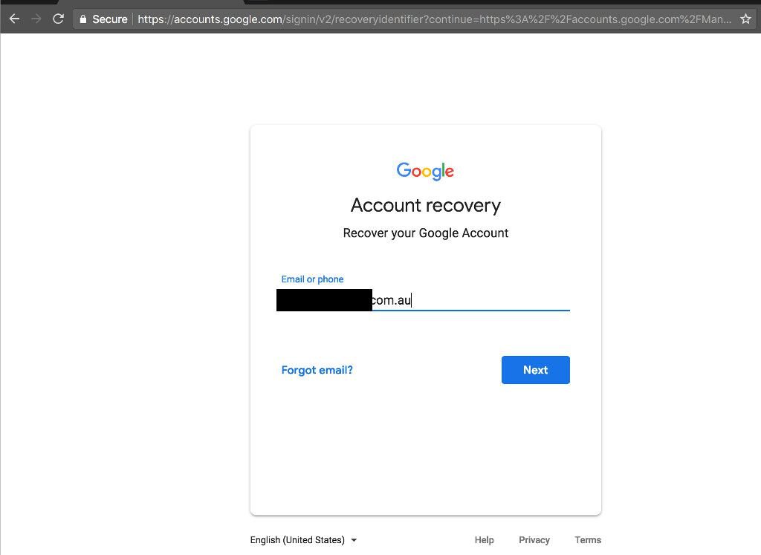Click the 'Email or phone' field label
The image size is (761, 555).
(x=312, y=279)
